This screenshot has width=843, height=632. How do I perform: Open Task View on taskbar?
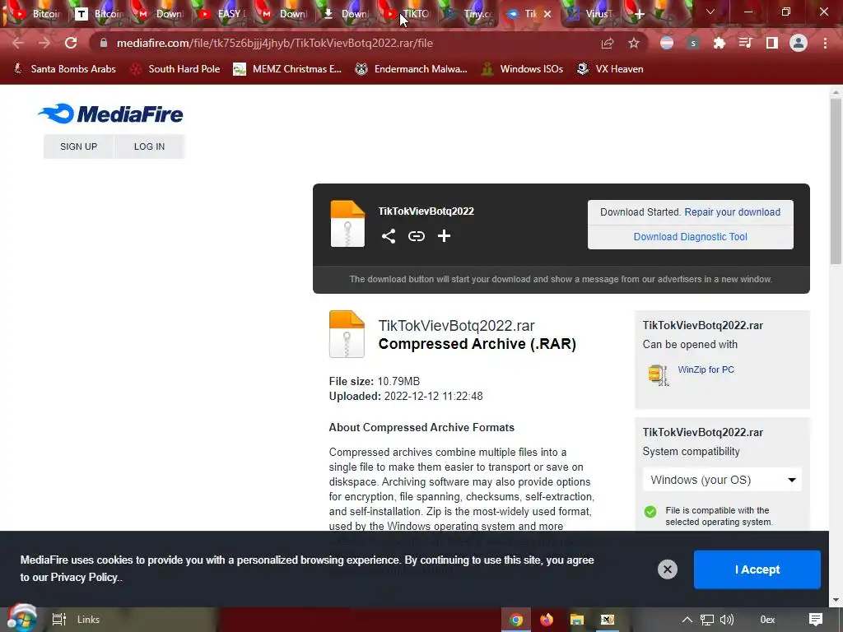point(58,620)
